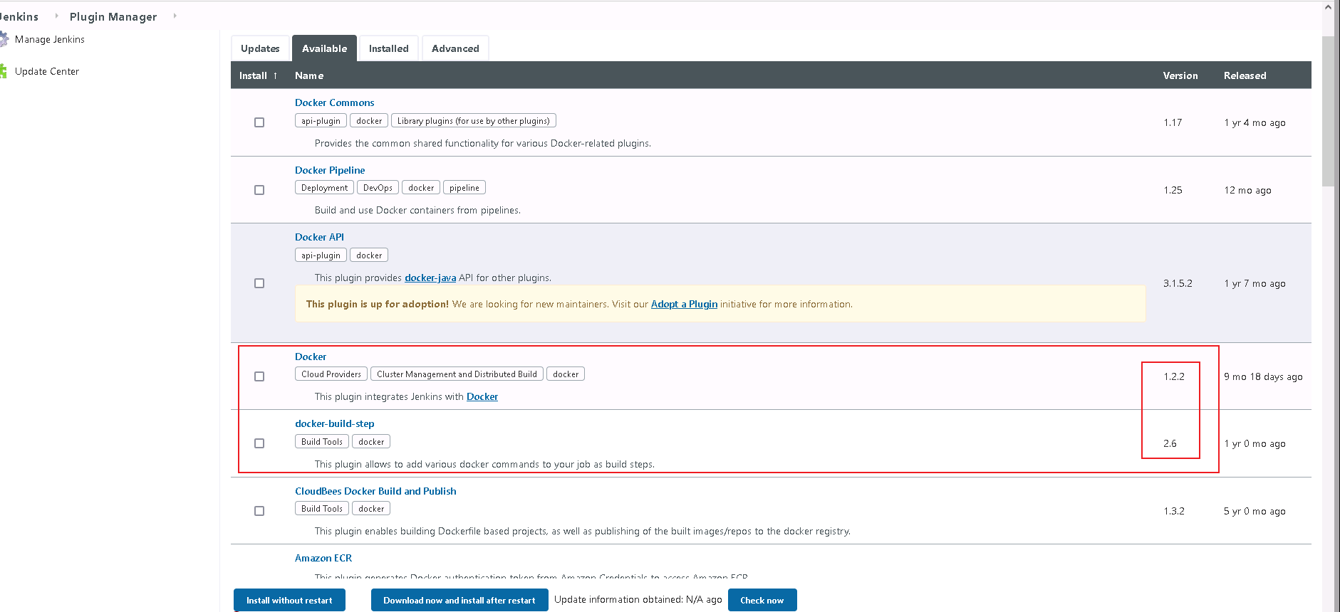Screen dimensions: 1340x612
Task: Open the Docker Pipeline plugin link
Action: [x=330, y=170]
